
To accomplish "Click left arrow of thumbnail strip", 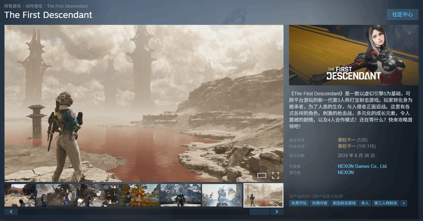I will pyautogui.click(x=11, y=212).
